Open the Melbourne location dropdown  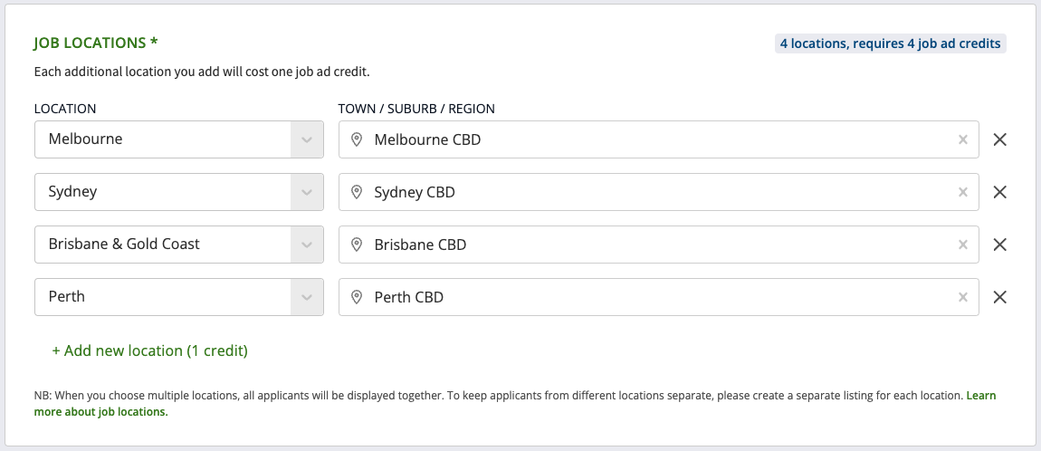(x=307, y=139)
